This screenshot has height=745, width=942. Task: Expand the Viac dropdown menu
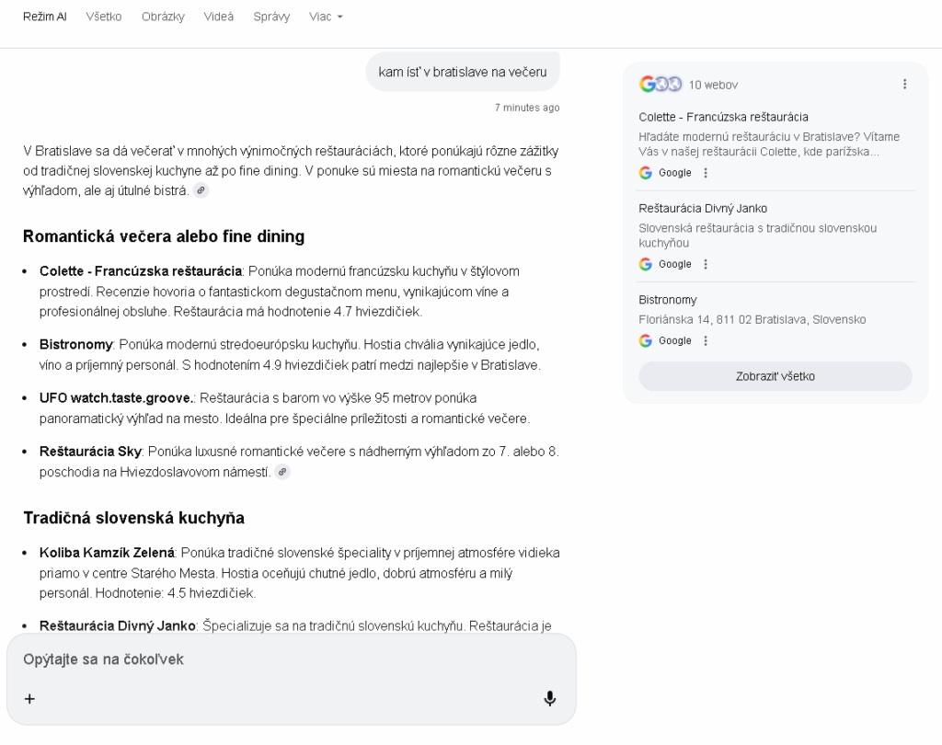[x=326, y=17]
